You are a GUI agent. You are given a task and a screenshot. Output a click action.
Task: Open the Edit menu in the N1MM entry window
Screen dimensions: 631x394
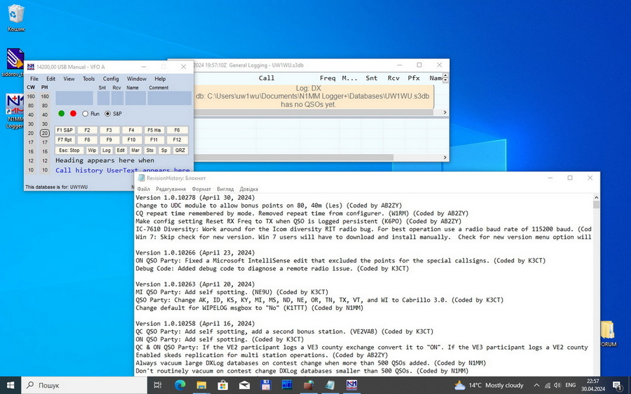coord(51,78)
